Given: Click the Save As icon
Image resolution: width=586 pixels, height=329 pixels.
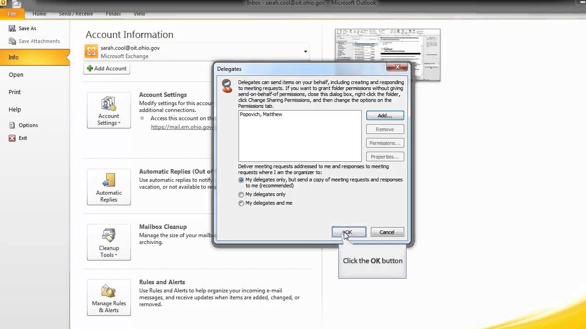Looking at the screenshot, I should point(12,28).
